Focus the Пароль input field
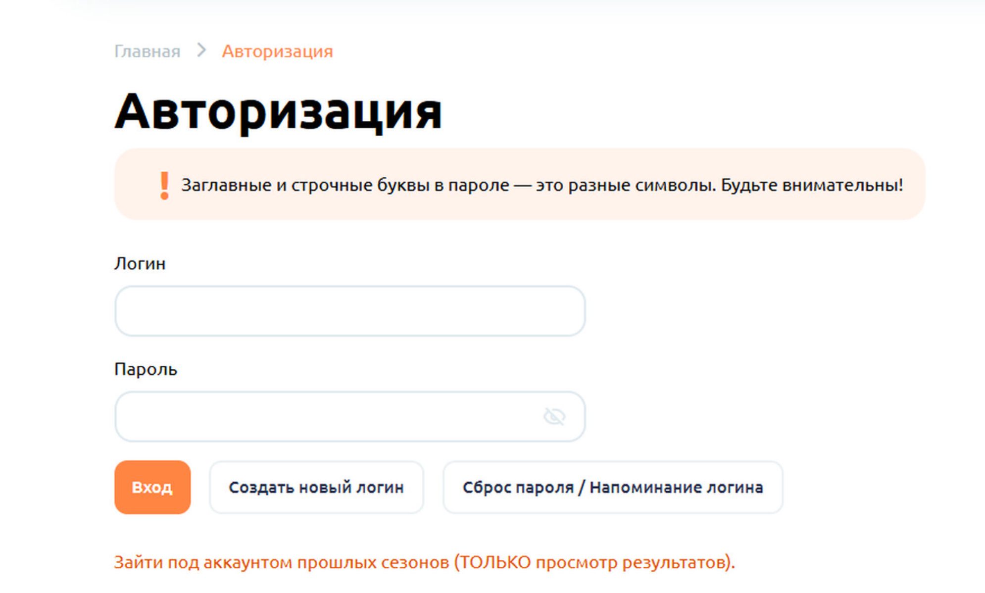The height and width of the screenshot is (593, 985). coord(327,416)
